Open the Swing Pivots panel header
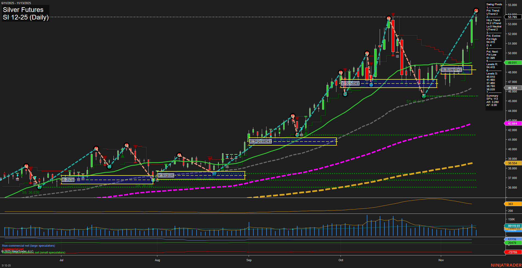This screenshot has height=268, width=522. 494,4
